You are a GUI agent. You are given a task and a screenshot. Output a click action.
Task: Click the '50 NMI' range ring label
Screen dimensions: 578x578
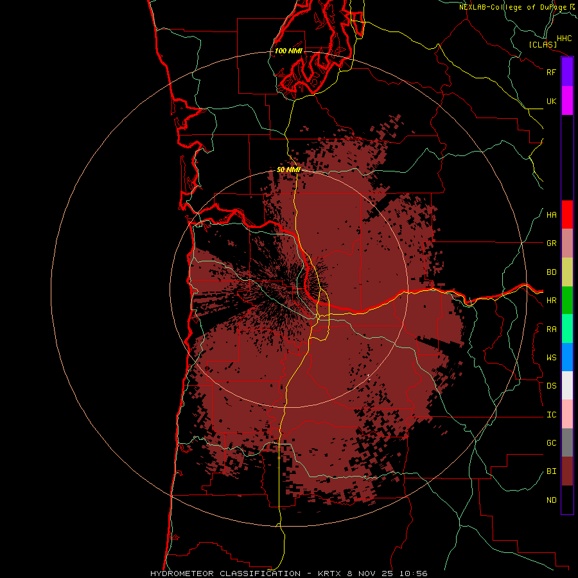coord(288,170)
